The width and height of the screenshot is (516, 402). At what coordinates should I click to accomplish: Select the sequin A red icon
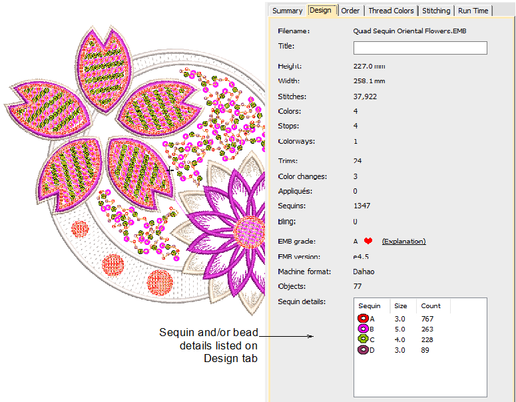tap(364, 319)
